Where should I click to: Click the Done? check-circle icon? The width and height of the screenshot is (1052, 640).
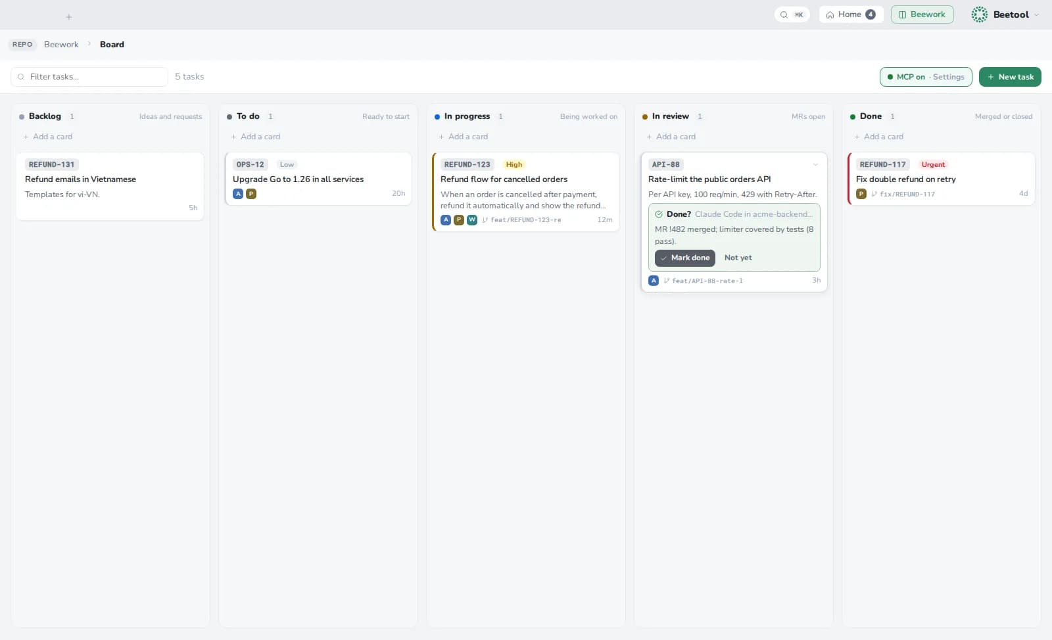tap(659, 214)
